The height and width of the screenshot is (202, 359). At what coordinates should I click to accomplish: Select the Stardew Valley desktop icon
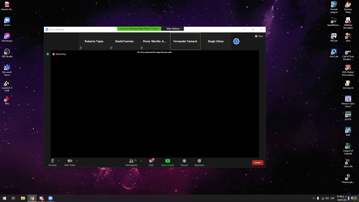(x=348, y=8)
